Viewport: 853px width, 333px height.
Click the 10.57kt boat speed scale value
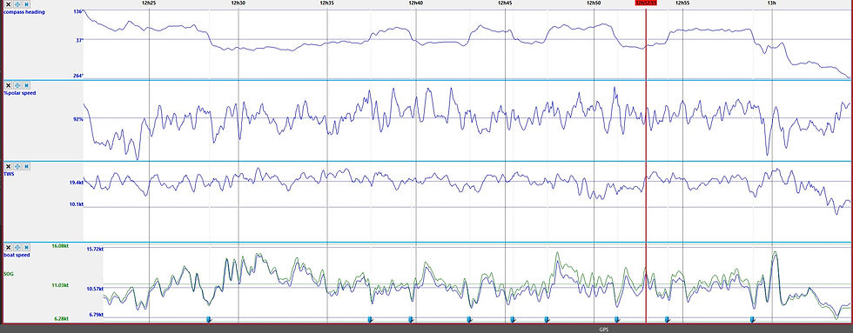(95, 289)
